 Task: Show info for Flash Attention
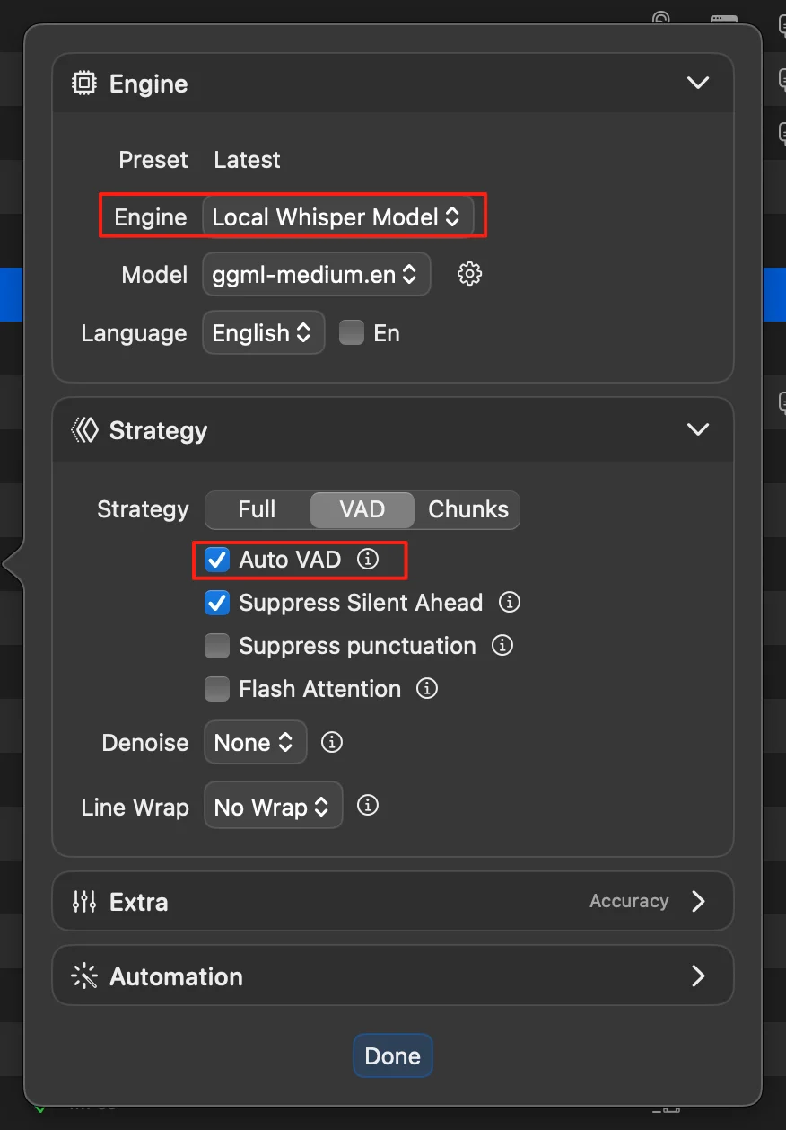click(x=427, y=688)
